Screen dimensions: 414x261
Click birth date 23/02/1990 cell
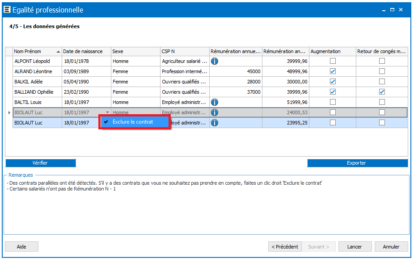point(86,92)
